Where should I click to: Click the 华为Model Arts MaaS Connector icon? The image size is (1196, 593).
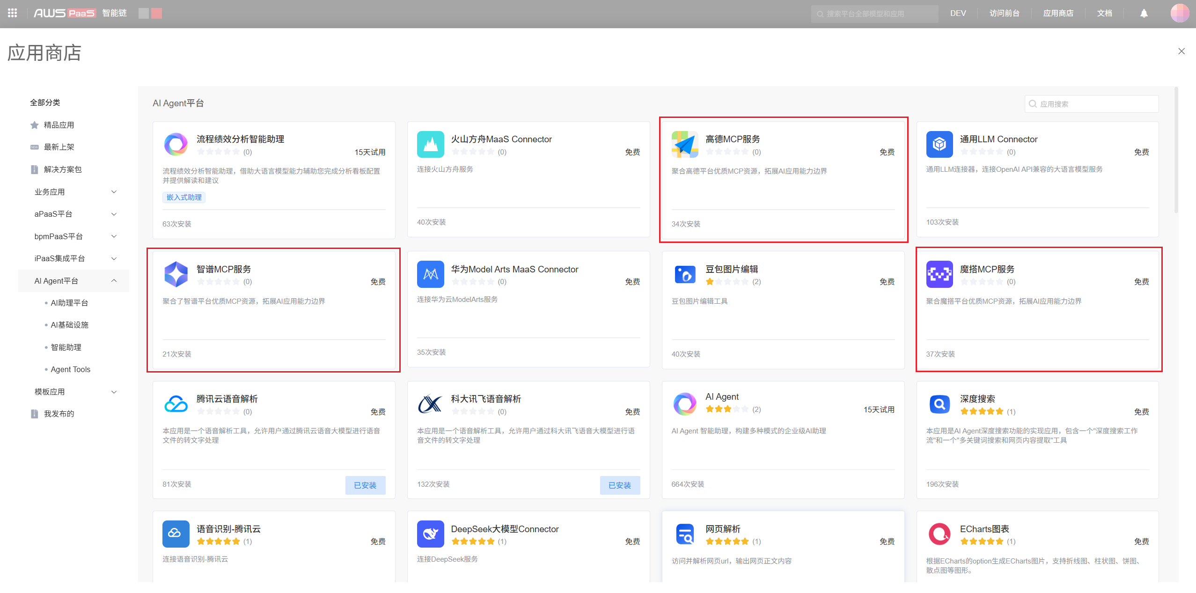[430, 274]
